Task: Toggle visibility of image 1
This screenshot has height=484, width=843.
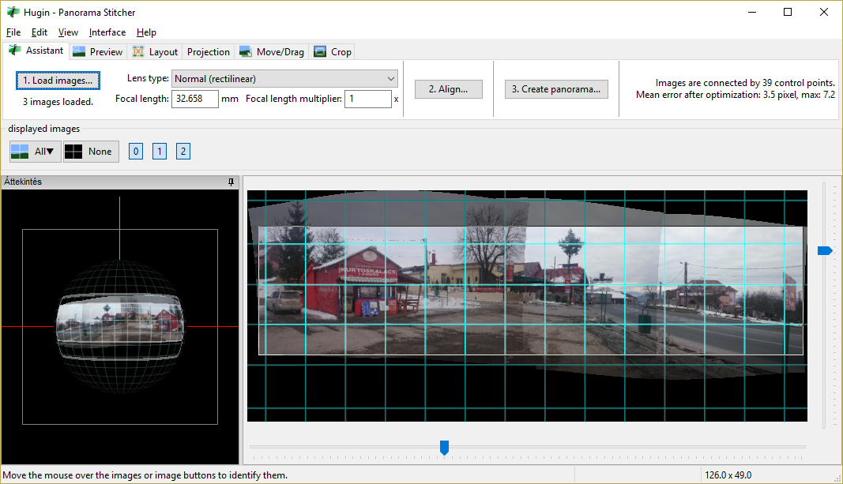Action: (160, 152)
